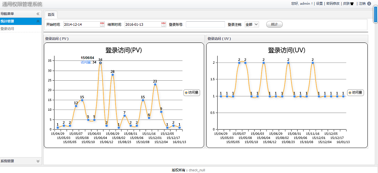Click the 登录访问 ( PV ) panel header
Image resolution: width=378 pixels, height=173 pixels.
[x=124, y=38]
